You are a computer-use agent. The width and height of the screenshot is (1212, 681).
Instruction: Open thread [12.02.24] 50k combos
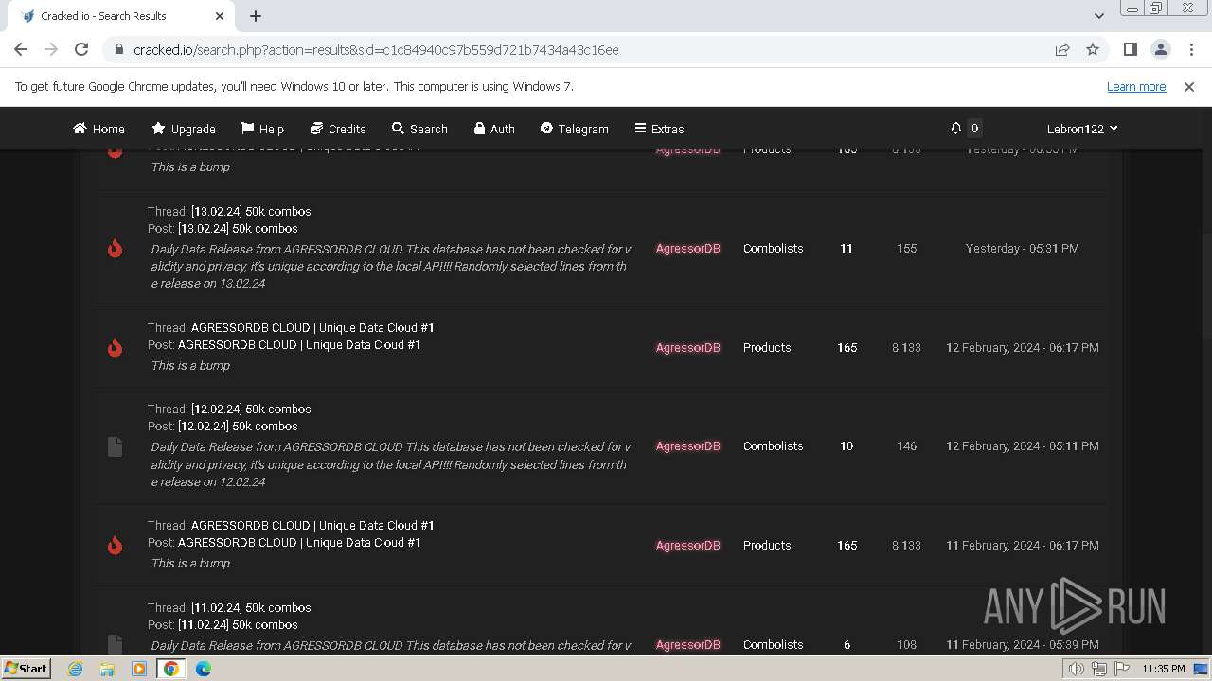(251, 409)
